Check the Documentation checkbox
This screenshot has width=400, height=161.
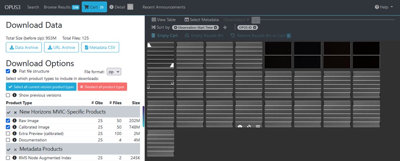[x=8, y=140]
